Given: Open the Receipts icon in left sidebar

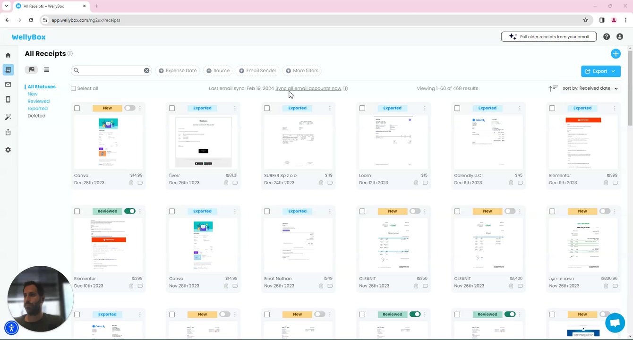Looking at the screenshot, I should 8,70.
